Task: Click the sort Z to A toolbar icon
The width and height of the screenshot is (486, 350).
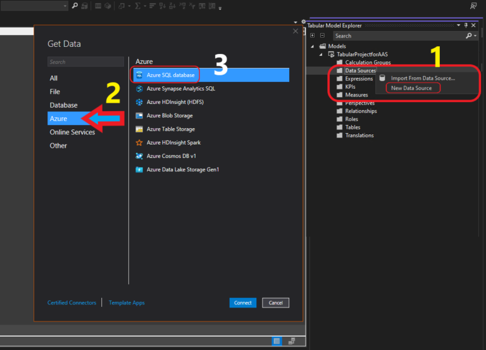Action: coord(172,6)
